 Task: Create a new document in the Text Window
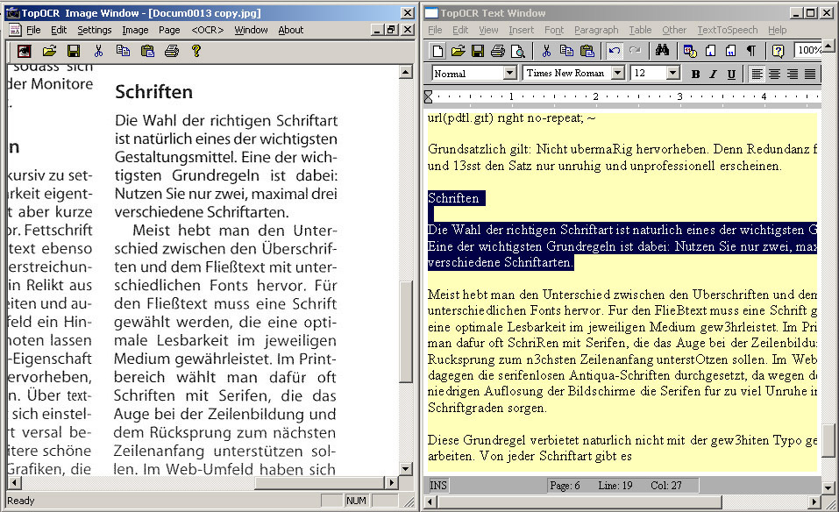[437, 51]
